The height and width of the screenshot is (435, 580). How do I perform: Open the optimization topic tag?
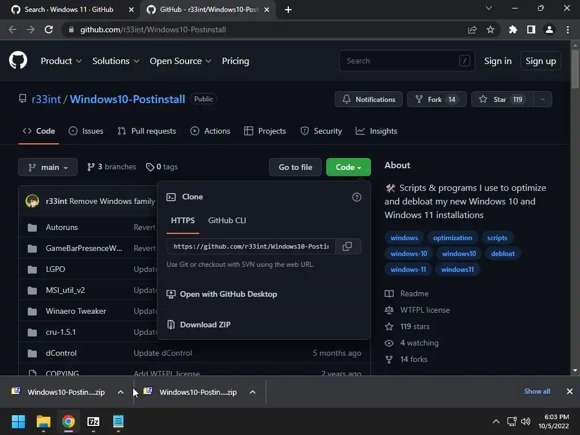453,238
